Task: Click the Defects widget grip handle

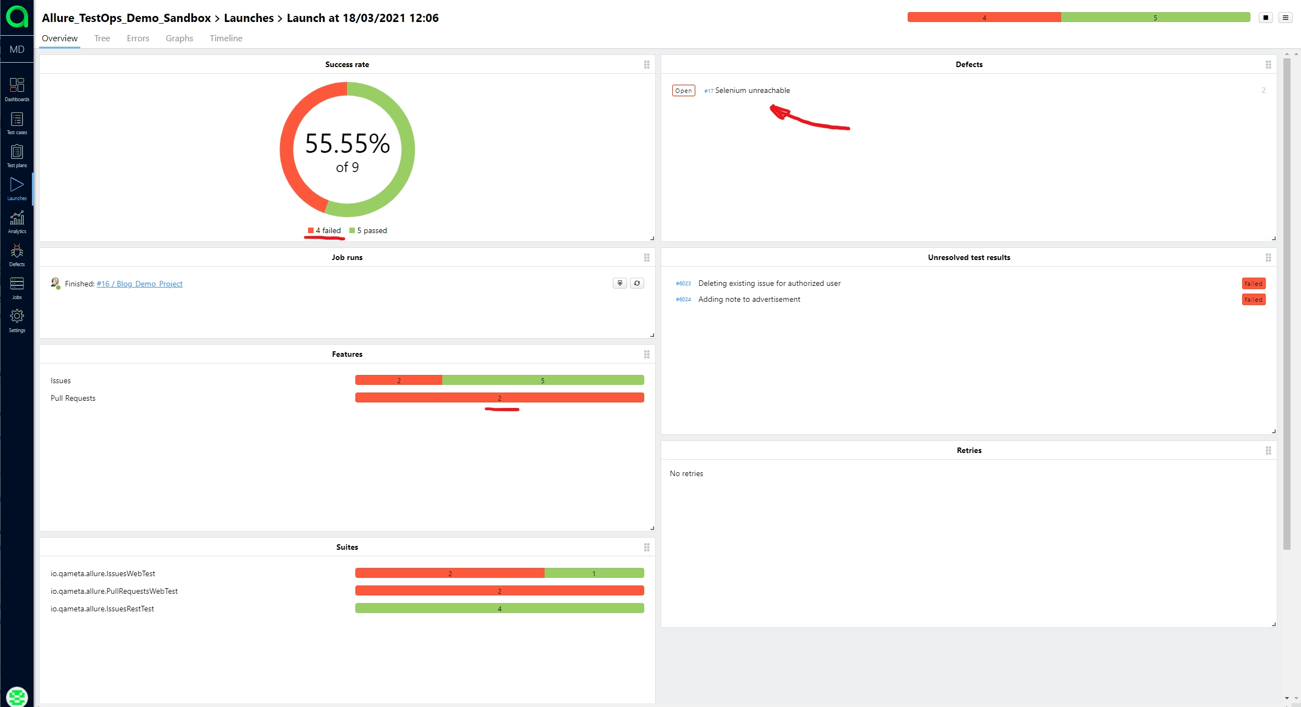Action: click(1269, 64)
